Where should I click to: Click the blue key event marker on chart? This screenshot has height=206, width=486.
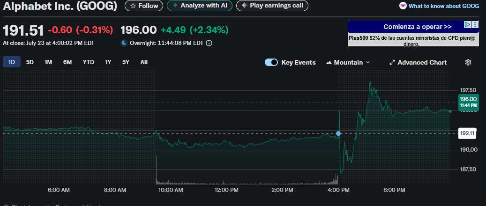pos(338,133)
